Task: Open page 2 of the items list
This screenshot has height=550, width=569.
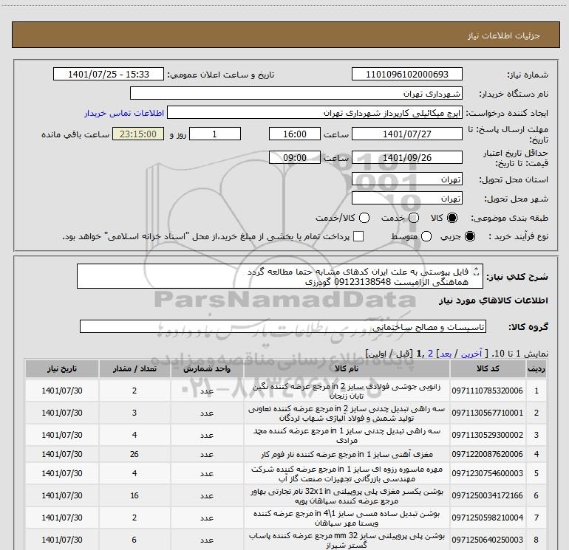Action: coord(430,354)
